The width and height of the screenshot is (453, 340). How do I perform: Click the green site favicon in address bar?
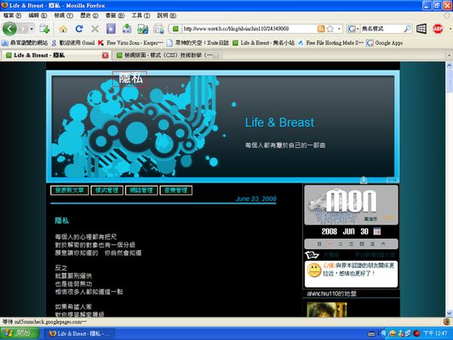tap(175, 29)
